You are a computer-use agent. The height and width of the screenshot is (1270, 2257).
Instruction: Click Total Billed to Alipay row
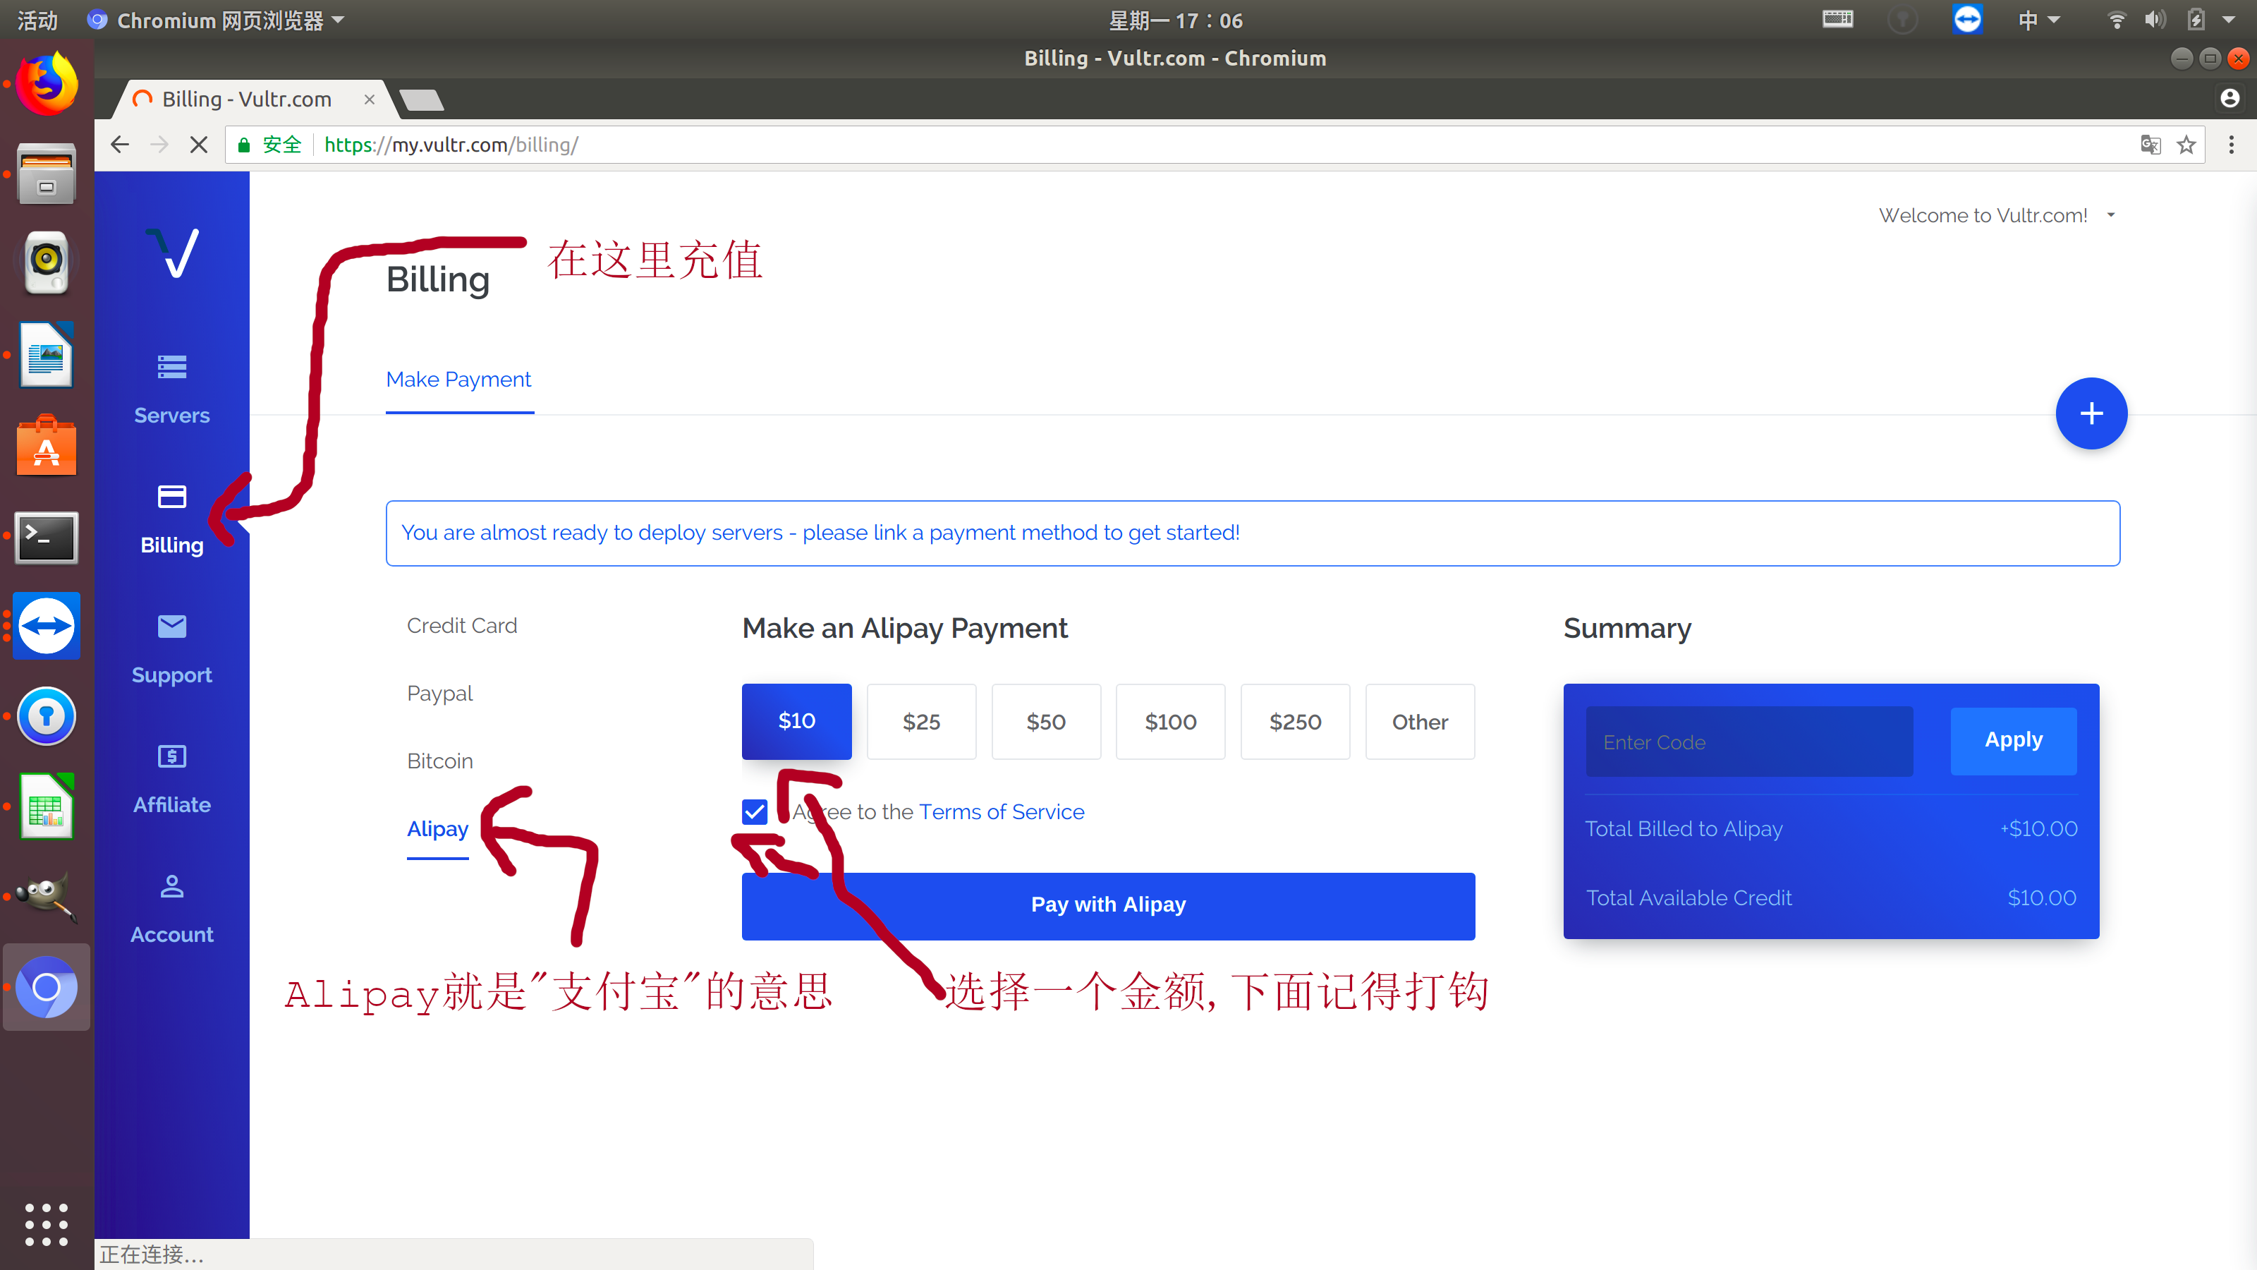[1830, 828]
